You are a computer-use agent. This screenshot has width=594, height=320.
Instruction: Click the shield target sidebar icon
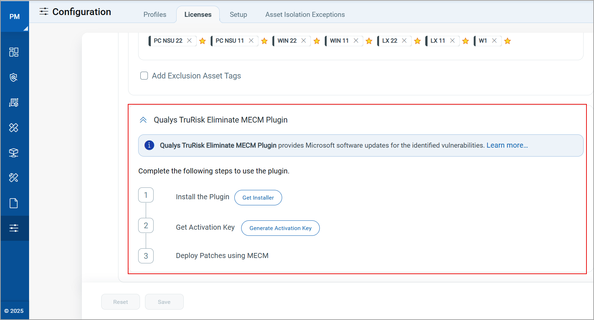point(14,77)
